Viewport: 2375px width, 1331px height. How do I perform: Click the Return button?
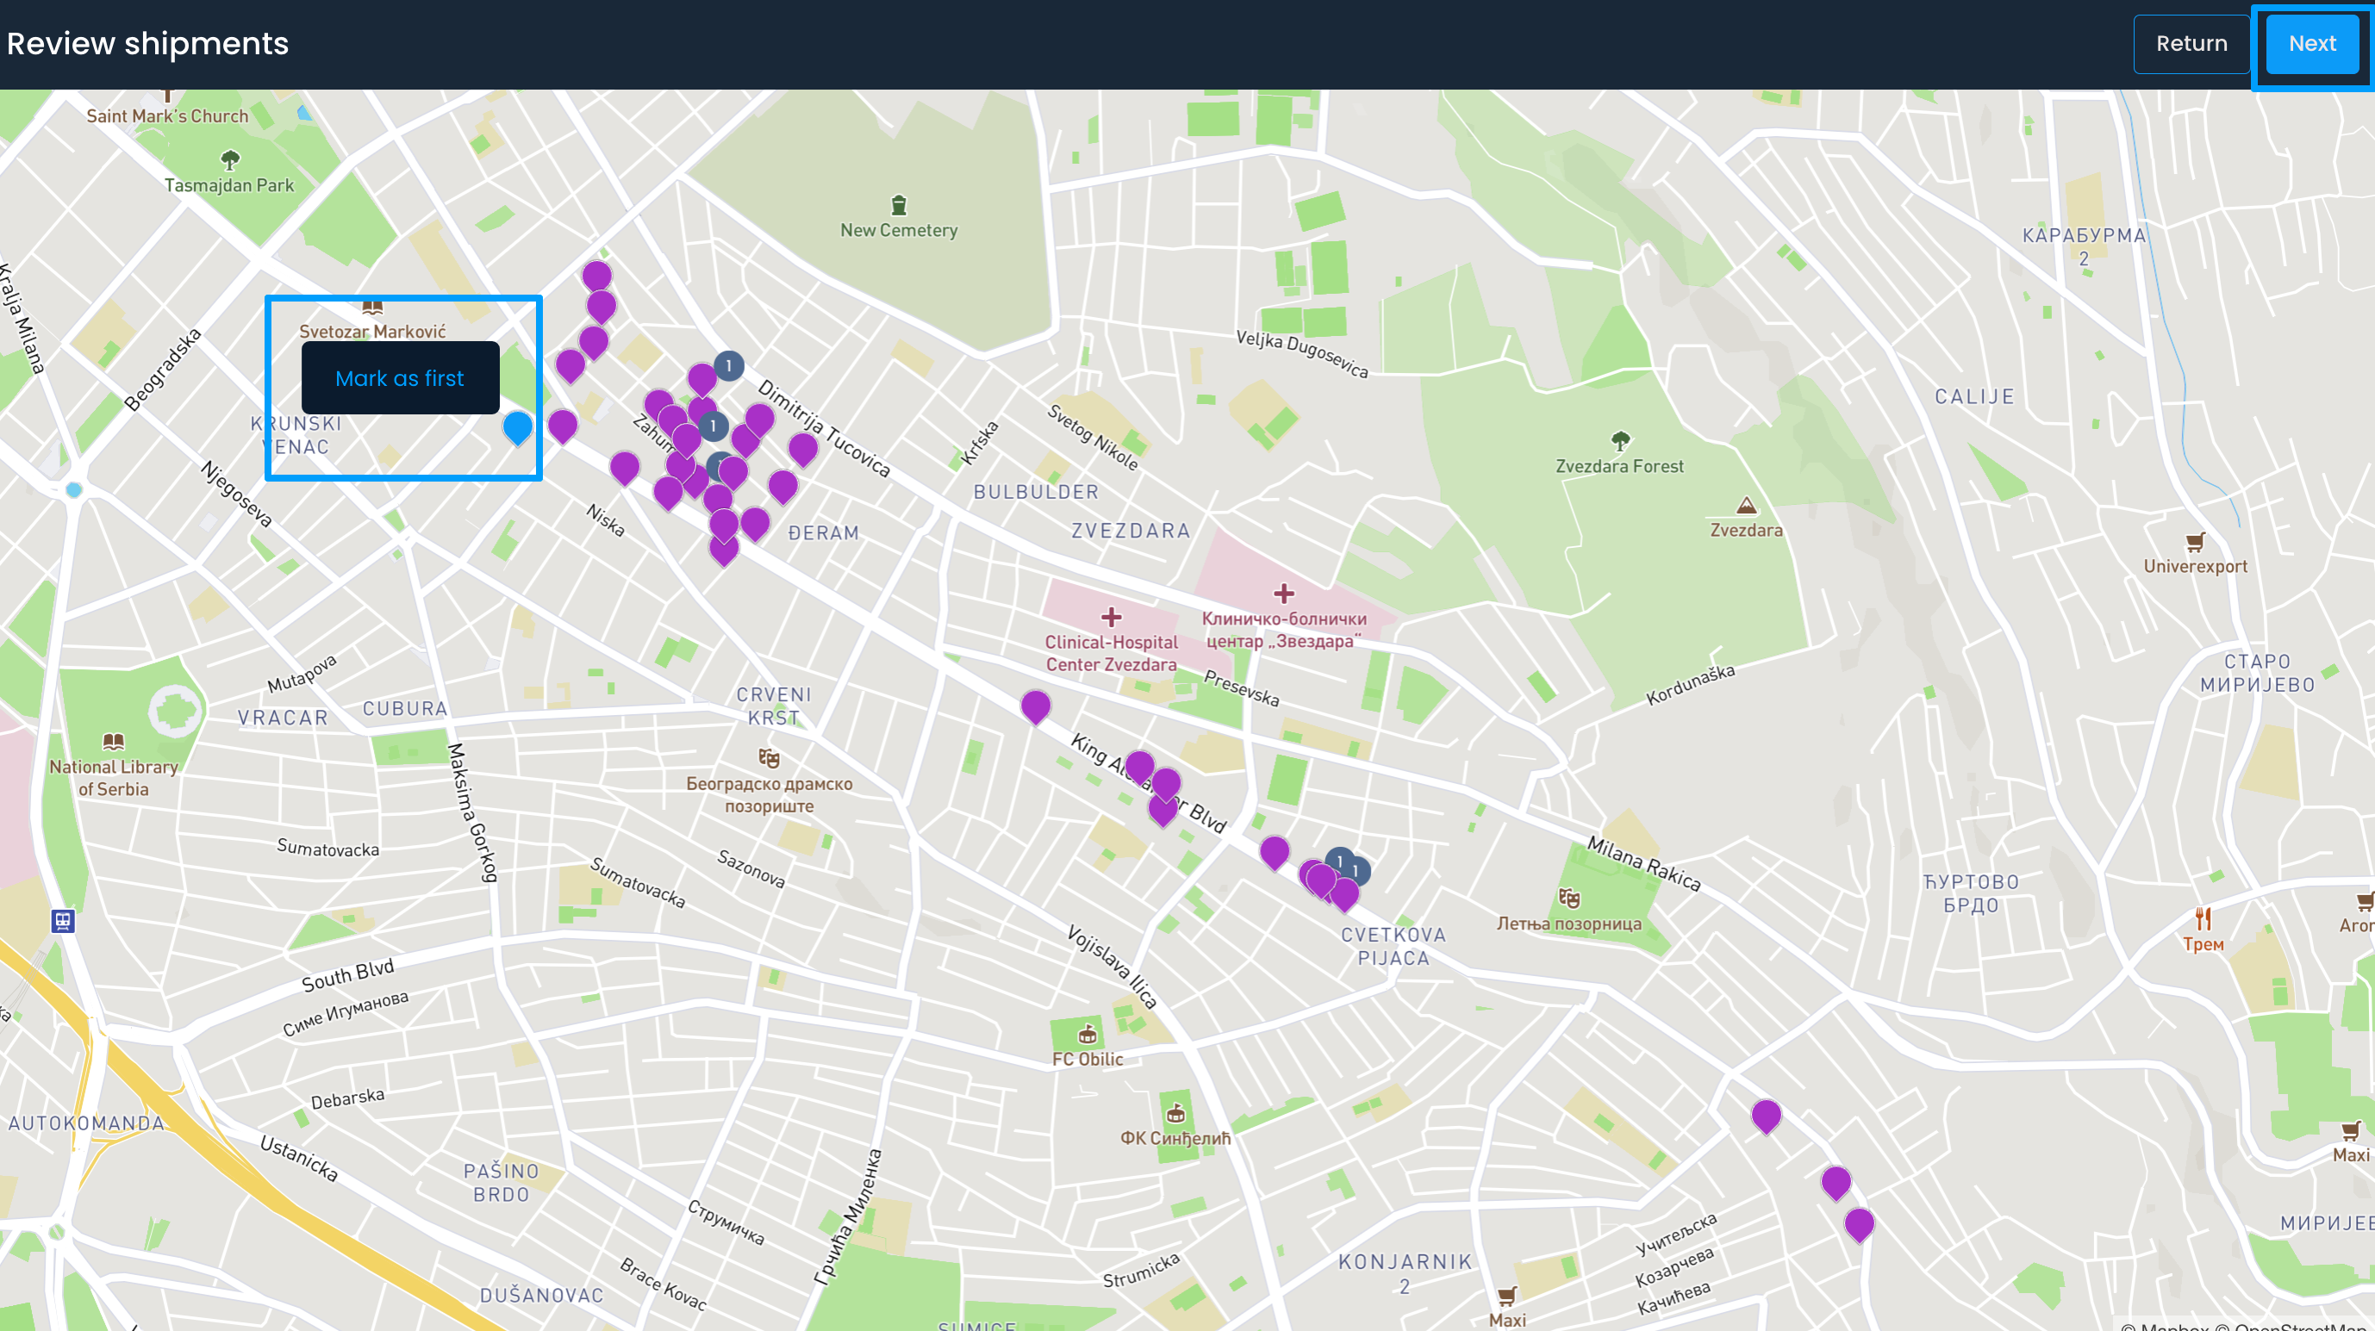click(x=2191, y=43)
